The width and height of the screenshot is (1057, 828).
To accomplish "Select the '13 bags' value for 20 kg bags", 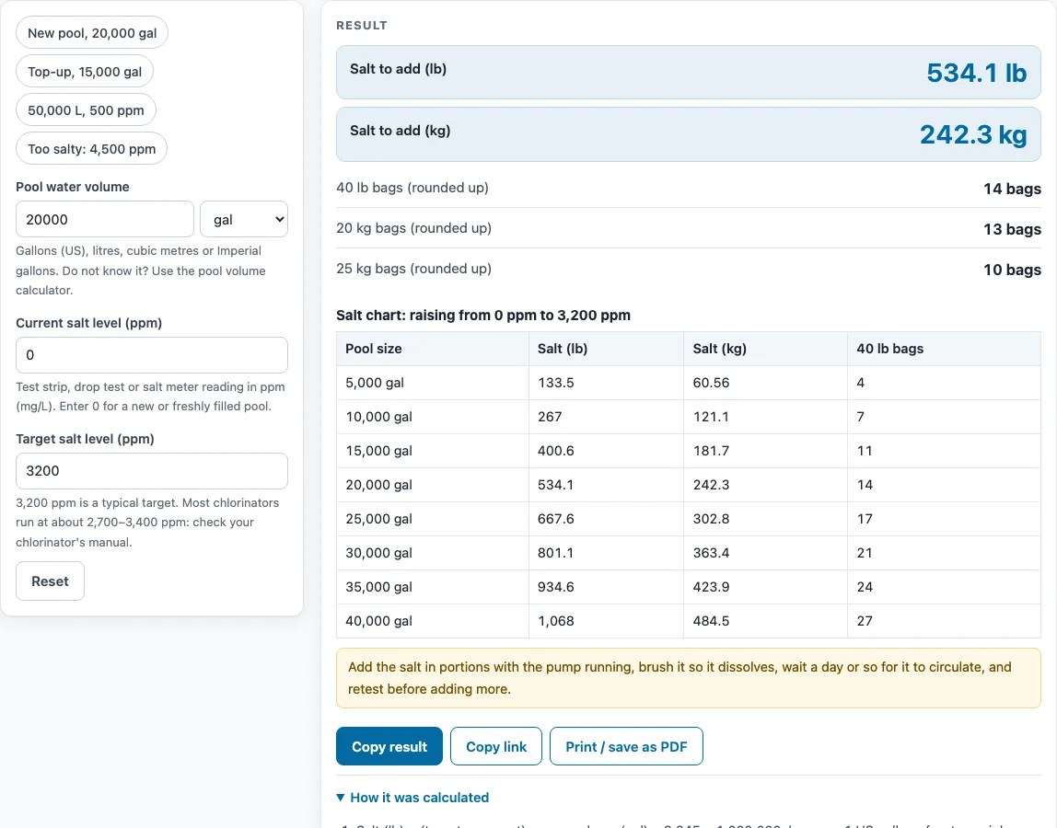I will click(1012, 229).
